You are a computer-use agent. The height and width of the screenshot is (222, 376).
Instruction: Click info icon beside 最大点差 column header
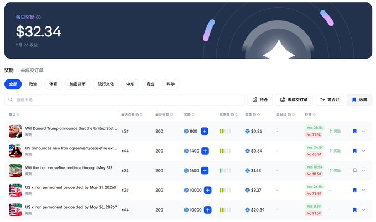point(137,115)
